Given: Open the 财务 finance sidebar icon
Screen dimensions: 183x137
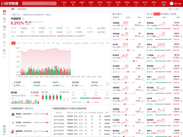Looking at the screenshot, I should click(x=4, y=52).
